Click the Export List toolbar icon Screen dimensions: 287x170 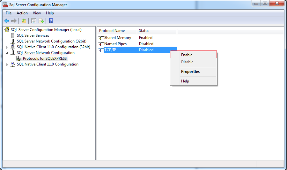coord(41,21)
